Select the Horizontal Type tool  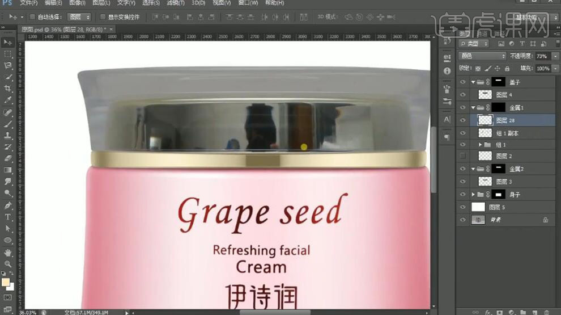click(7, 217)
